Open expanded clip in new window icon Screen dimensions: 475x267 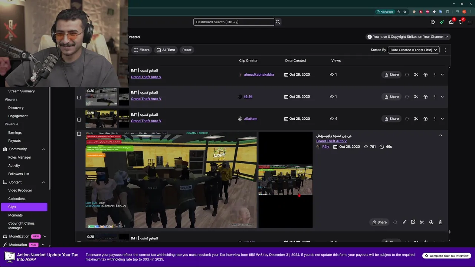point(413,222)
